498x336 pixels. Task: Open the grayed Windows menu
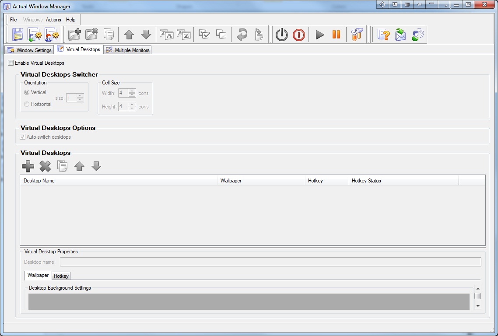[33, 20]
